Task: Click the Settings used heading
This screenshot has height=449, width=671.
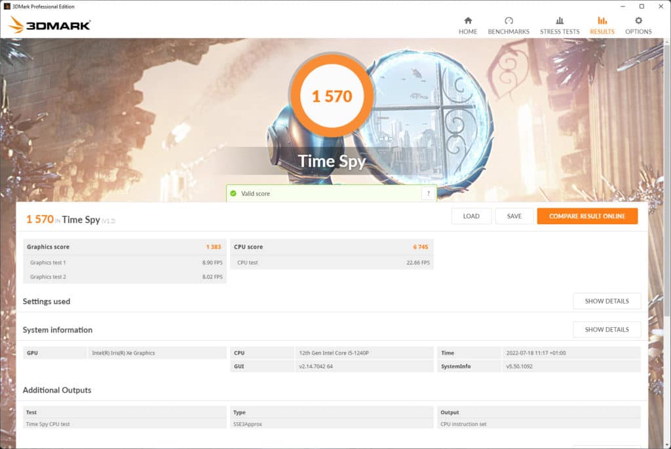Action: click(x=47, y=302)
